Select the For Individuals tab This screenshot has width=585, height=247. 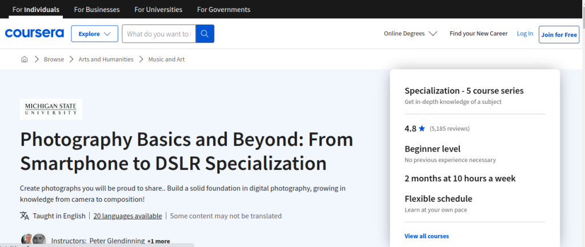pos(36,9)
